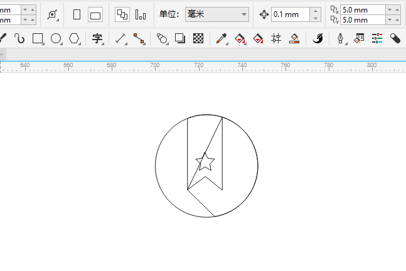The image size is (406, 271).
Task: Click the 720 mark on the ruler
Action: point(198,65)
